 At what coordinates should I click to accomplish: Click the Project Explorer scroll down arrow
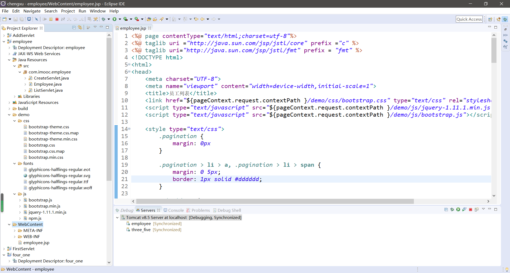click(109, 262)
